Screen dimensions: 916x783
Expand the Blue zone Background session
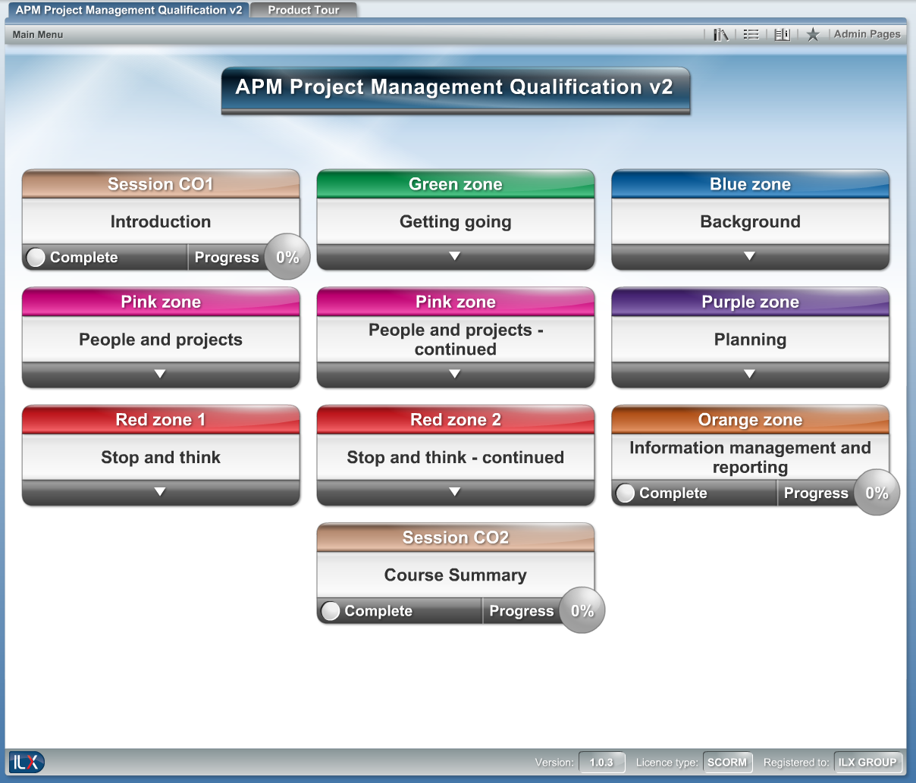click(750, 256)
